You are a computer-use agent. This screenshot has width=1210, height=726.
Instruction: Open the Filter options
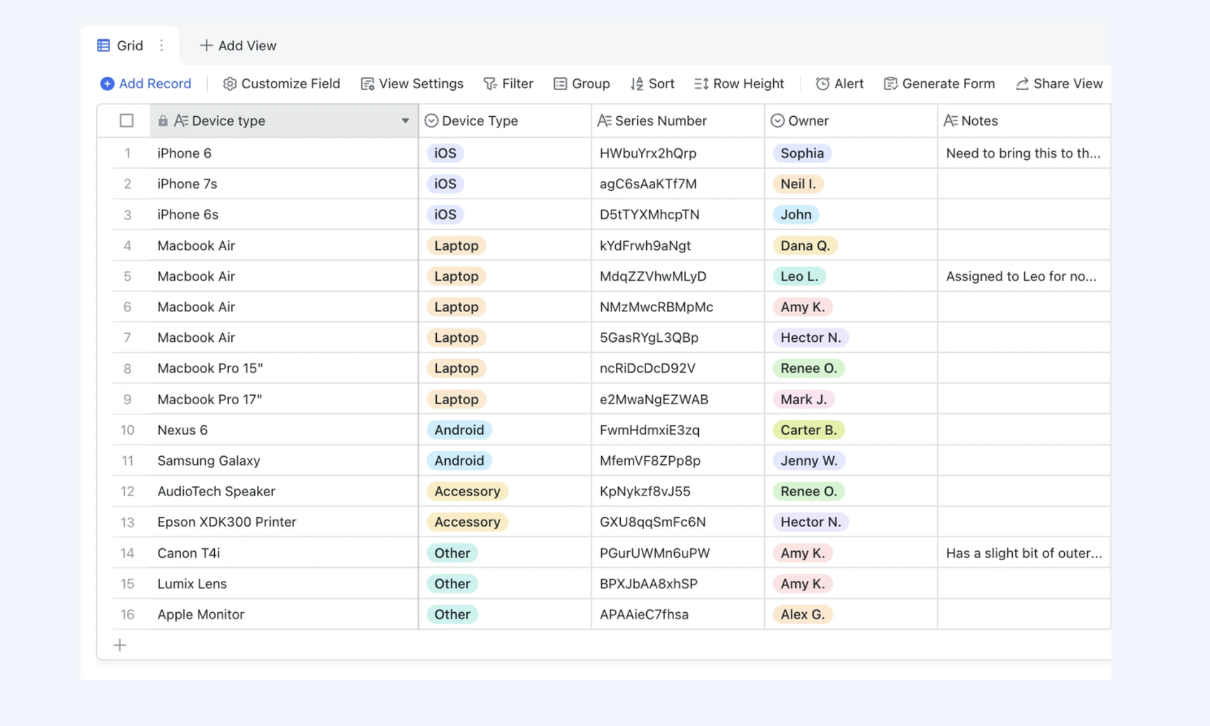tap(508, 83)
